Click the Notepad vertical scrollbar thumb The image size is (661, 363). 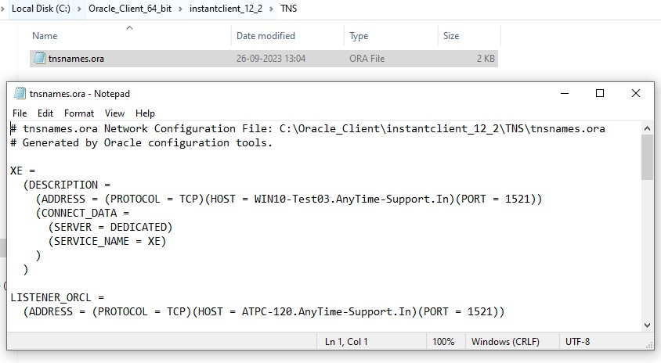[647, 156]
